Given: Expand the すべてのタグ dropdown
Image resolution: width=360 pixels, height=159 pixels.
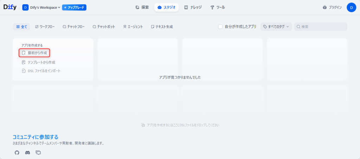Looking at the screenshot, I should pyautogui.click(x=276, y=27).
